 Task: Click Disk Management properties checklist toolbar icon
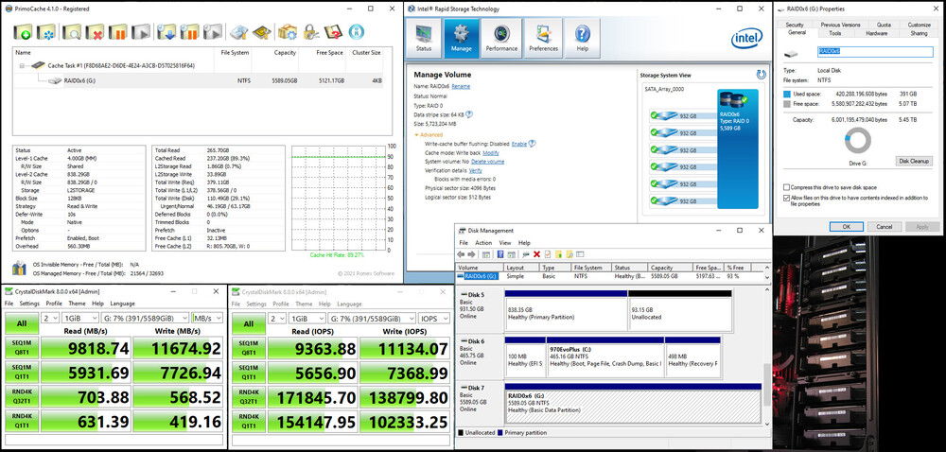click(x=547, y=254)
